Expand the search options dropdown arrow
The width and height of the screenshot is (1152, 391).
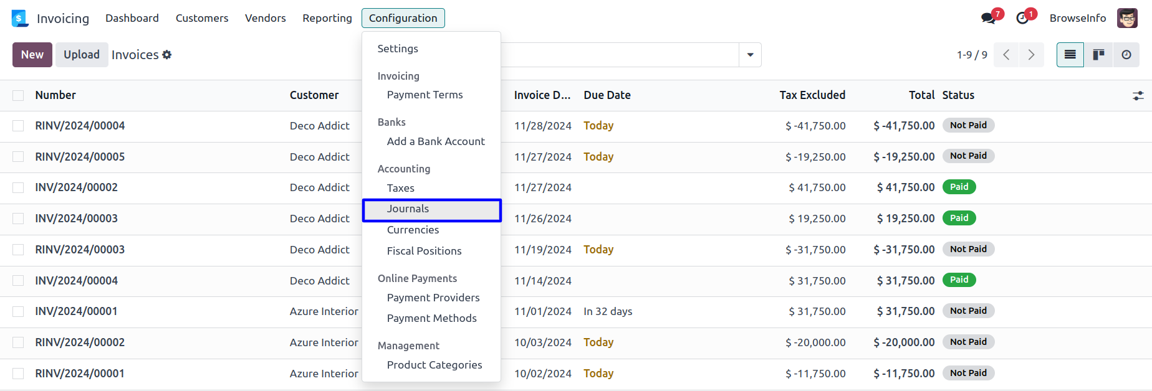[x=750, y=55]
